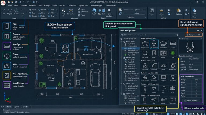Open the Layout1 tab
The image size is (206, 115).
[16, 107]
